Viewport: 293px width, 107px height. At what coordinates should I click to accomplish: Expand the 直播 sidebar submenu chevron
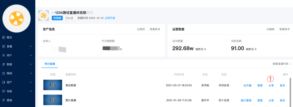[x=31, y=46]
